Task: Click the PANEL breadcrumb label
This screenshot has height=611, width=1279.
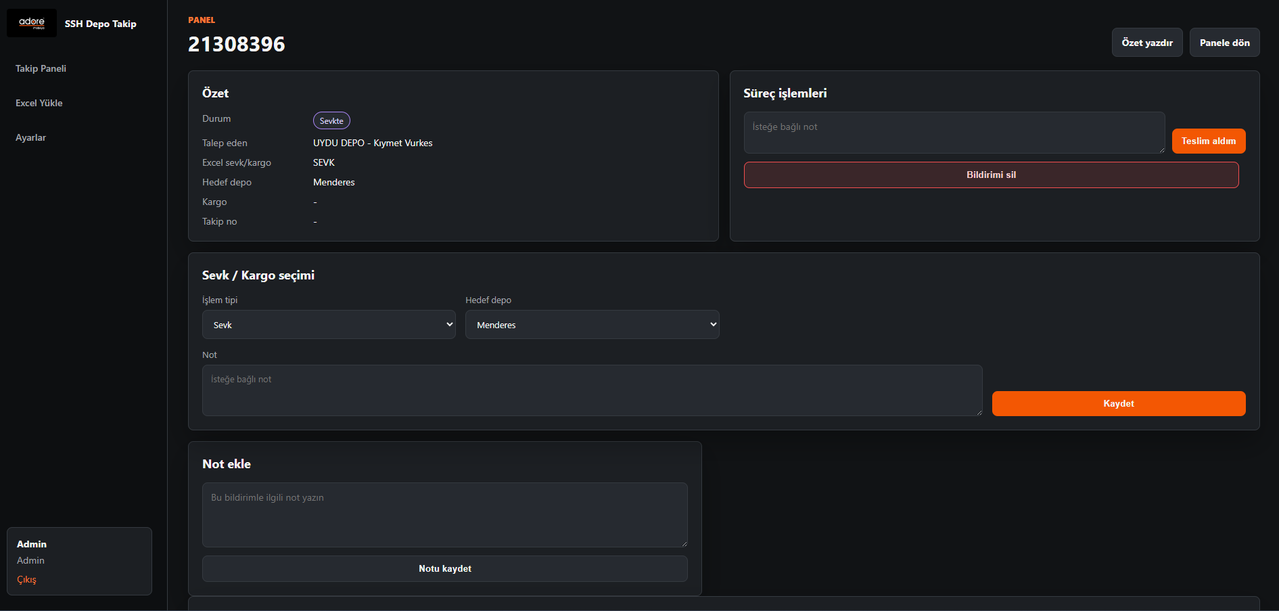Action: 202,20
